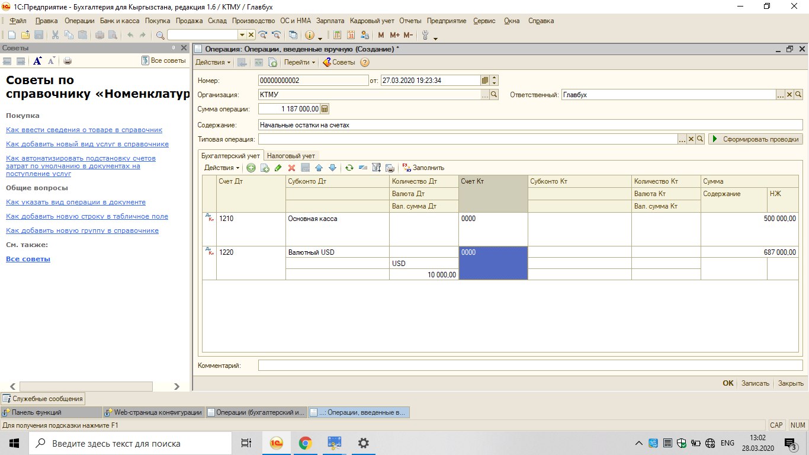Viewport: 809px width, 455px height.
Task: Click the search magnifier in main toolbar
Action: click(x=160, y=35)
